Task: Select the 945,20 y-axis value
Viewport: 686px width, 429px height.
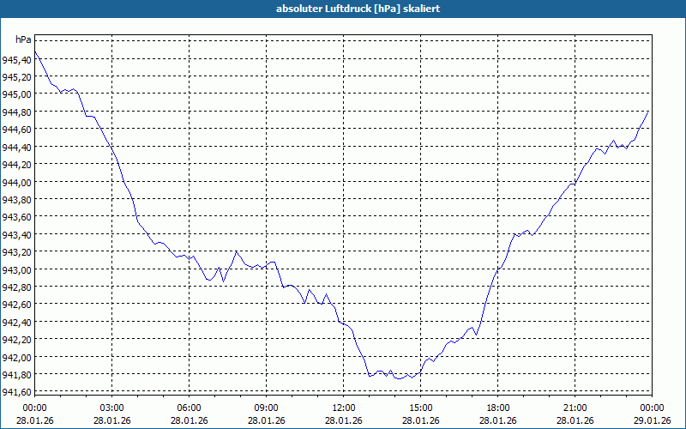Action: (x=16, y=77)
